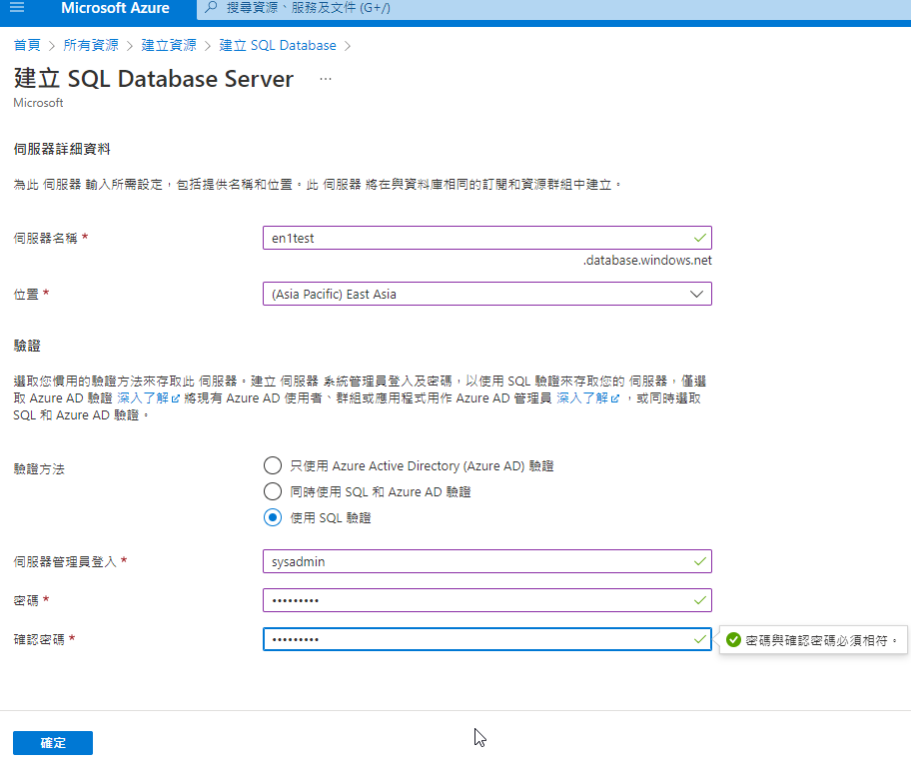The width and height of the screenshot is (911, 772).
Task: Click the 密碼與確認密碼必須相符 tooltip text
Action: (x=821, y=641)
